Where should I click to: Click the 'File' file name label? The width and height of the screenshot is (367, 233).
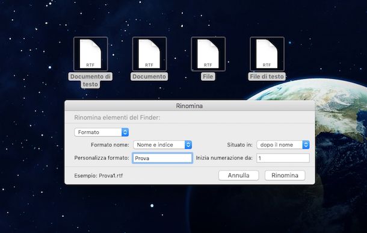208,76
